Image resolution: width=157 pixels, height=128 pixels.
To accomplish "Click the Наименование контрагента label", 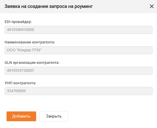I will [x=30, y=42].
